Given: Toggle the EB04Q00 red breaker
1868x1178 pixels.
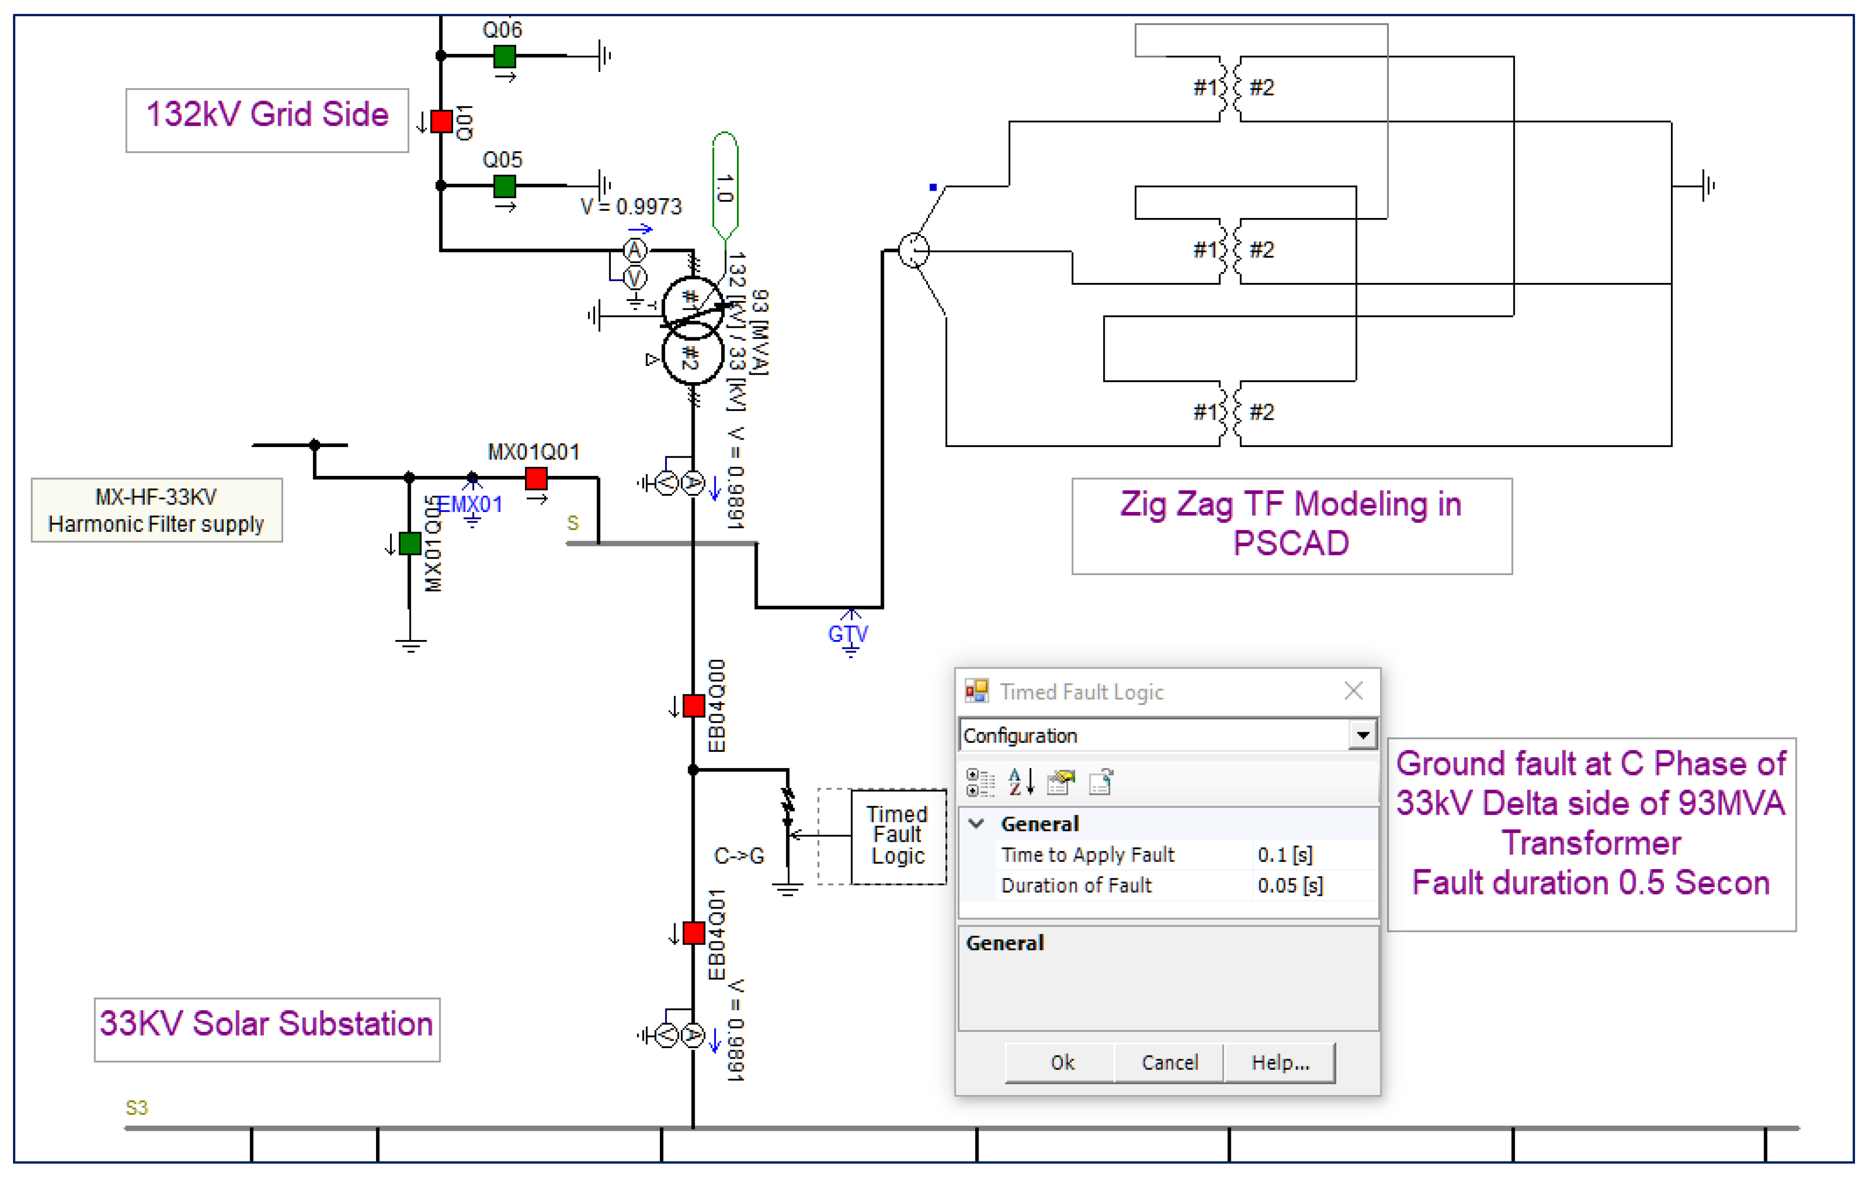Looking at the screenshot, I should (x=693, y=706).
